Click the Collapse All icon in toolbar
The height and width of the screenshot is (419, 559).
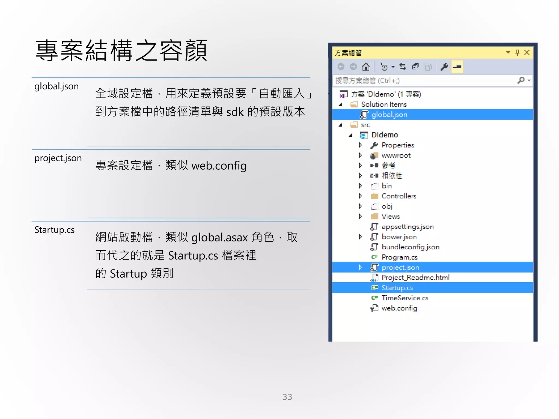pos(415,67)
